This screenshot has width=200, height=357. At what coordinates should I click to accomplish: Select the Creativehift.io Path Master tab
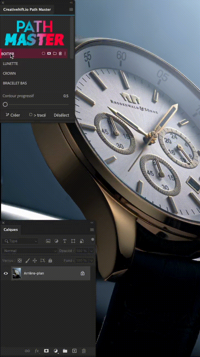tap(27, 9)
